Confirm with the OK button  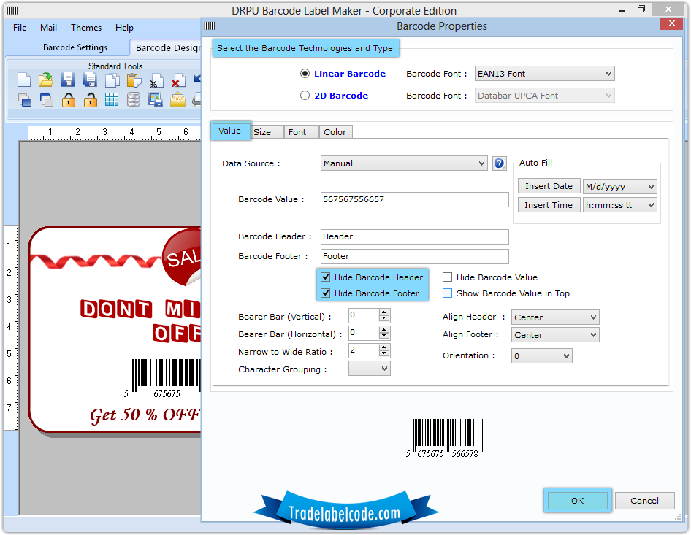pos(577,501)
